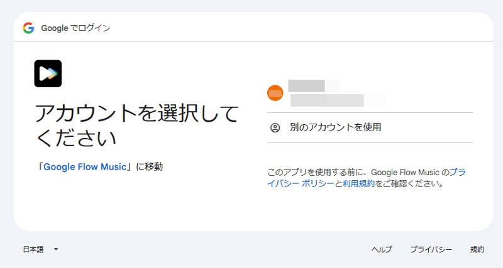Click the Google logo in the header
Image resolution: width=503 pixels, height=268 pixels.
pos(28,28)
